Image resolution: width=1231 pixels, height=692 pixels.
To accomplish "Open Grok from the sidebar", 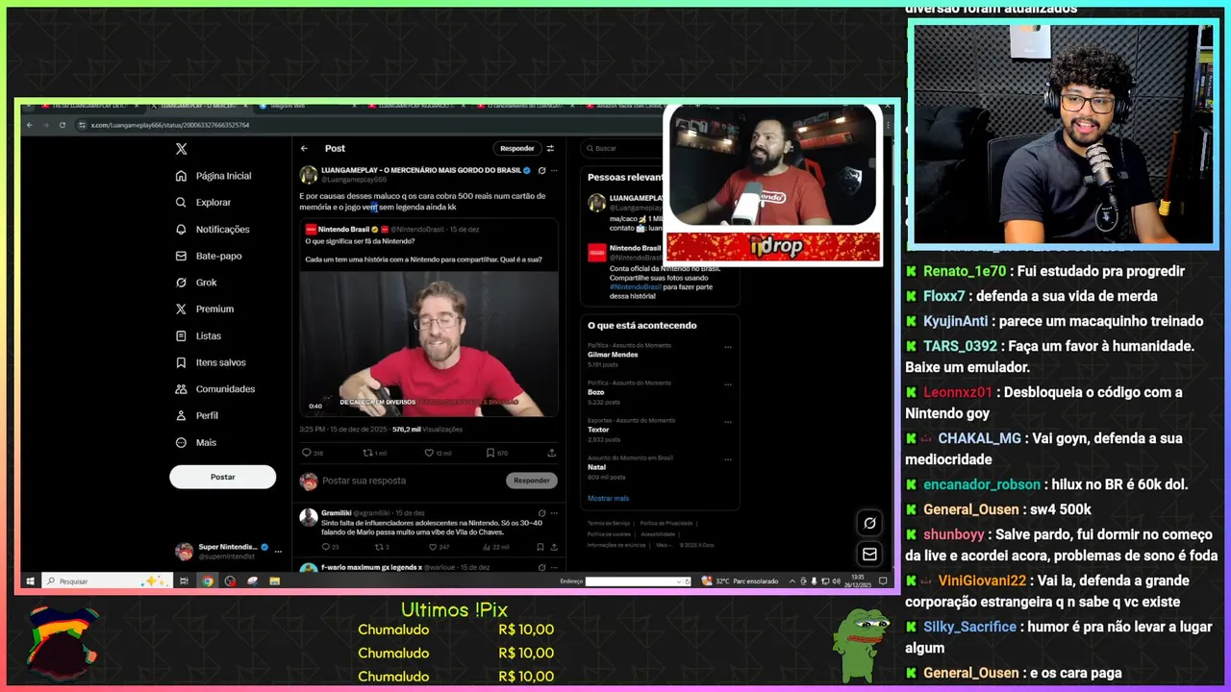I will pos(196,283).
